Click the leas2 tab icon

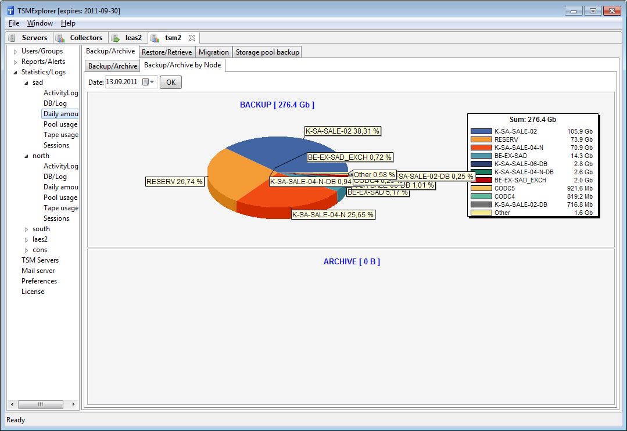click(x=116, y=38)
